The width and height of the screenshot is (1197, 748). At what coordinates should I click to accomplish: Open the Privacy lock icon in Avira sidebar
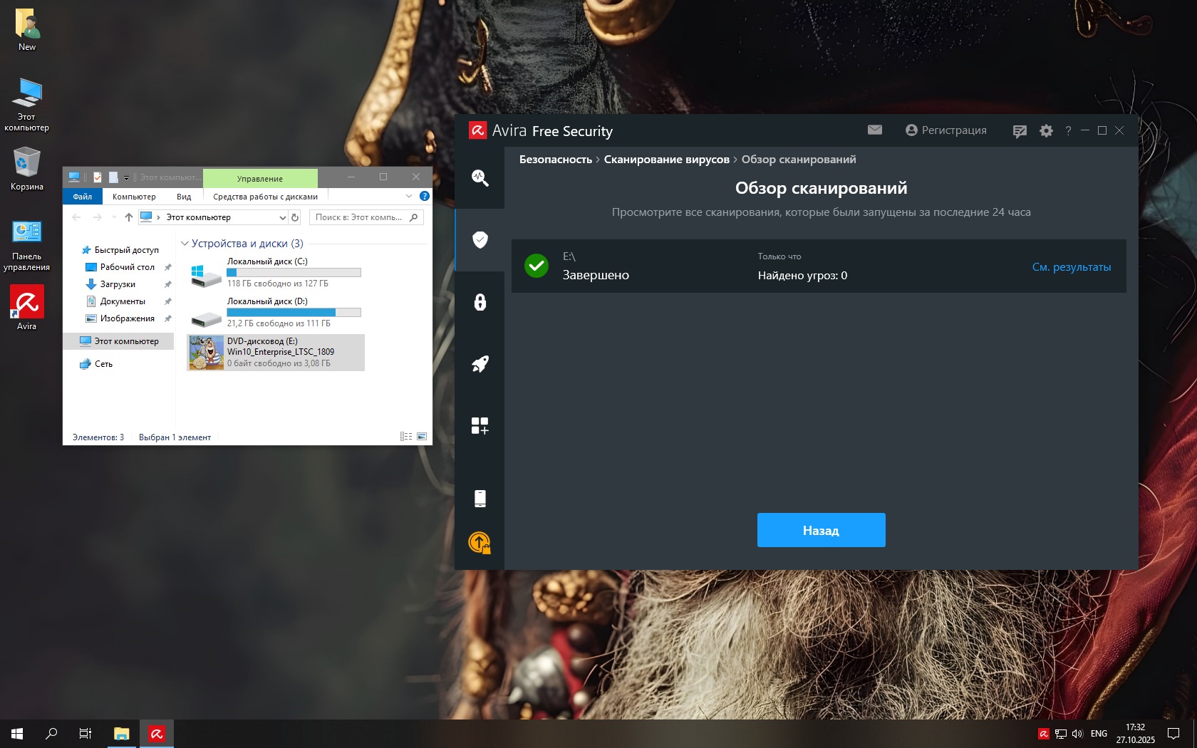click(480, 302)
